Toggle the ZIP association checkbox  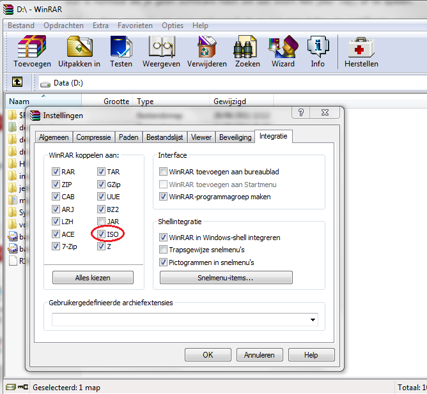[x=56, y=184]
